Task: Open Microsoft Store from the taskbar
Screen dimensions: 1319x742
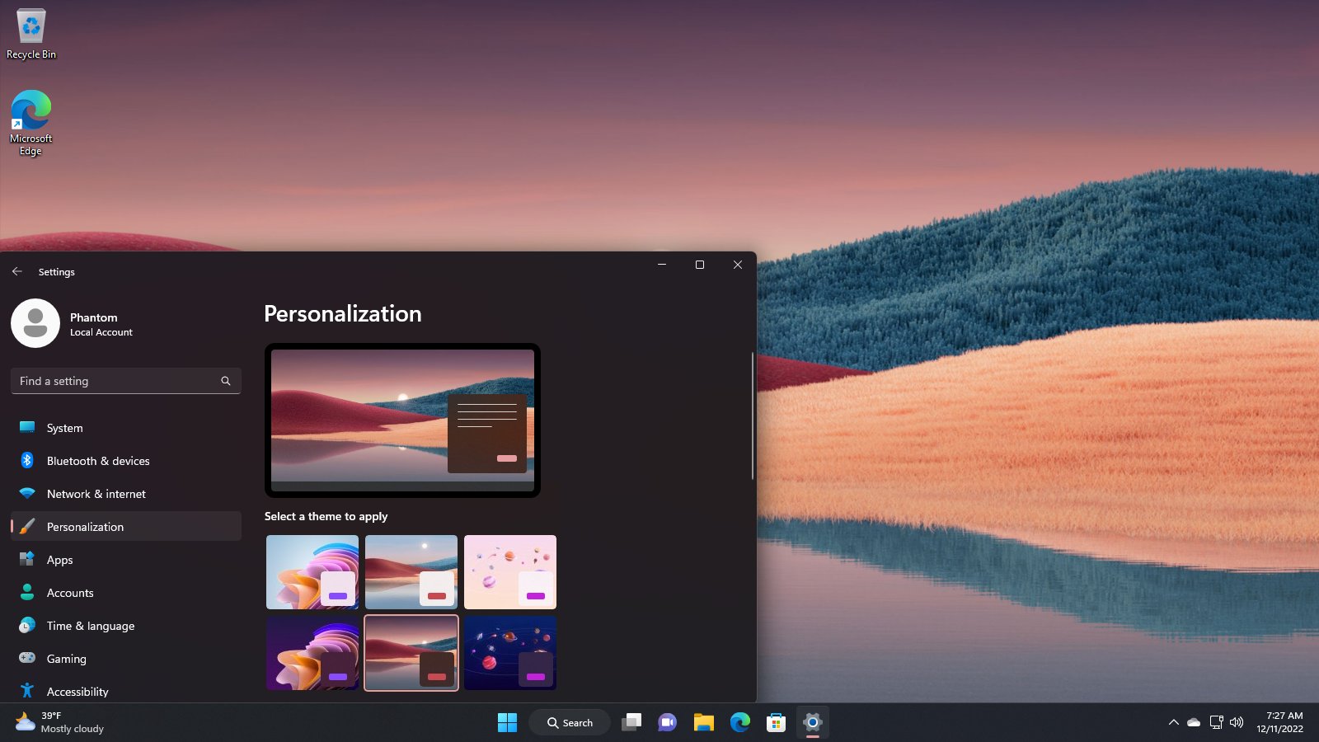Action: click(776, 722)
